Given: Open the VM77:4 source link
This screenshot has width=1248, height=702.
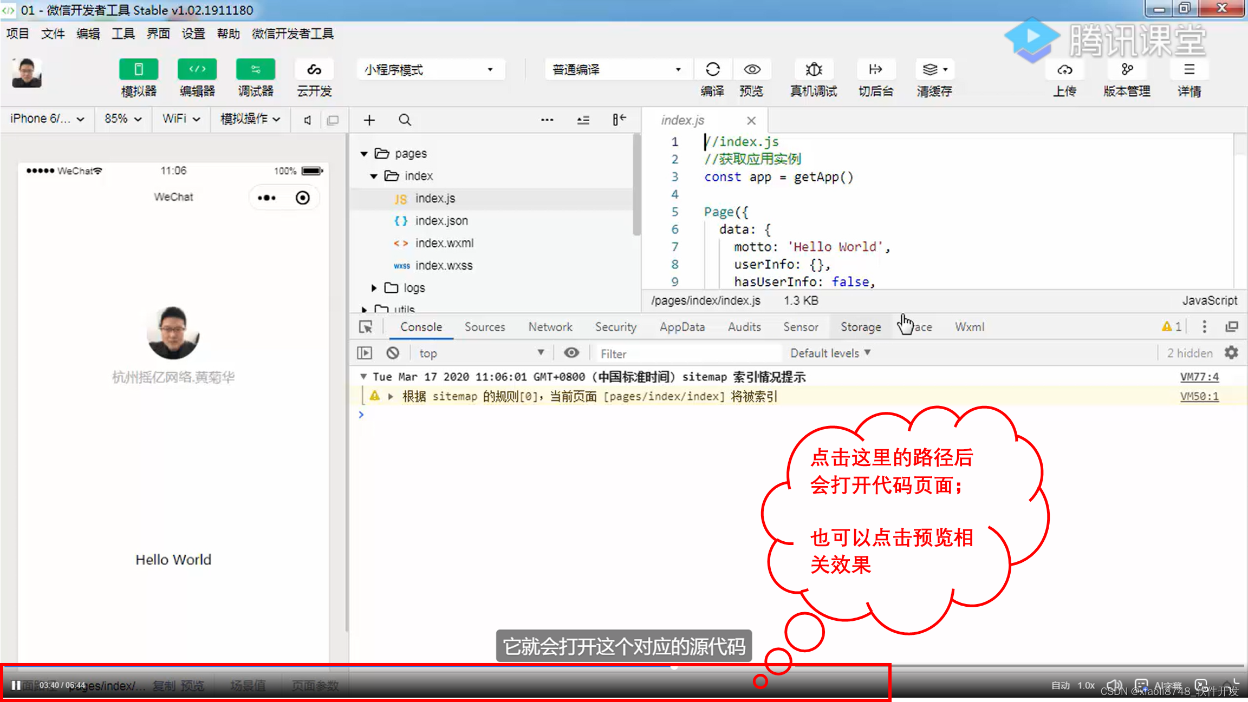Looking at the screenshot, I should (x=1199, y=377).
